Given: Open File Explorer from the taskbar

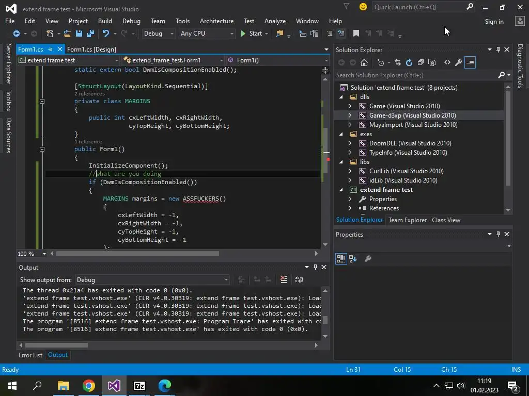Looking at the screenshot, I should click(x=63, y=386).
